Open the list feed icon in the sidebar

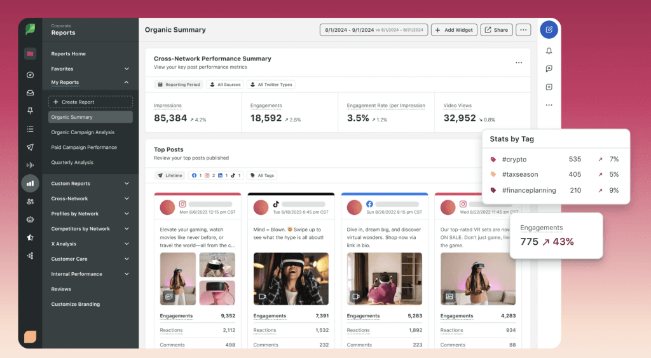[30, 129]
